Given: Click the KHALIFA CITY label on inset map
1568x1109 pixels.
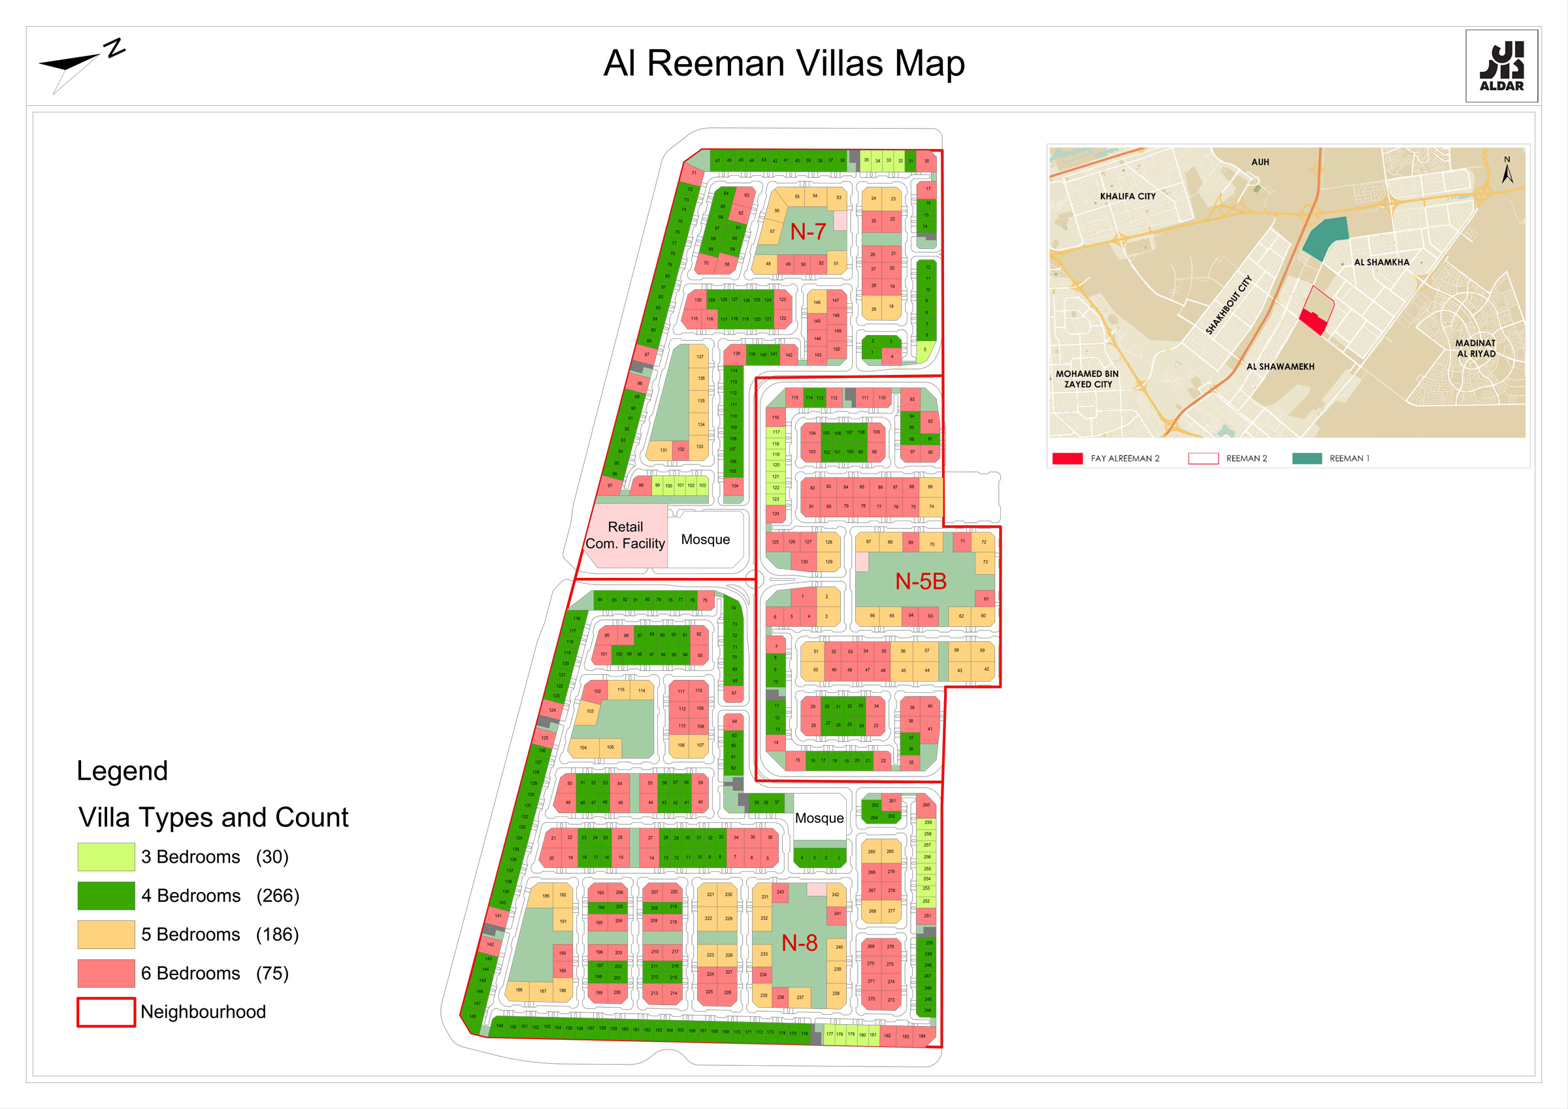Looking at the screenshot, I should [1128, 197].
